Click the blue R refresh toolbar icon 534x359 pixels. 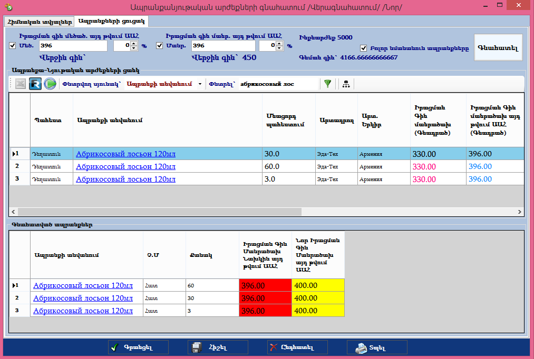(x=35, y=84)
